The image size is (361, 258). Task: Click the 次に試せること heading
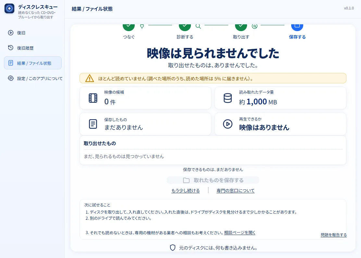click(x=97, y=205)
